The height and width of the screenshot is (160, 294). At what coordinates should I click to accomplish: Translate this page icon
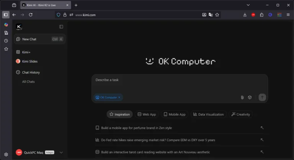click(x=211, y=15)
